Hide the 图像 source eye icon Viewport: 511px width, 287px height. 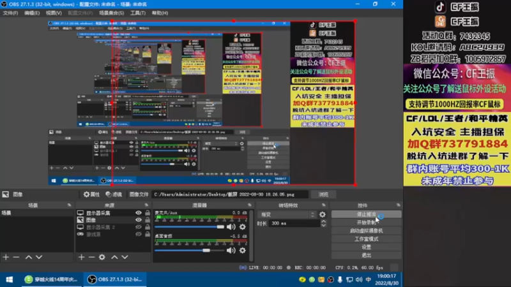[139, 220]
